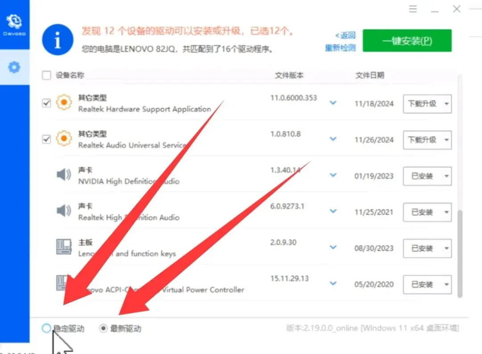Select the 最新驱动 radio option
The width and height of the screenshot is (482, 354).
click(103, 329)
